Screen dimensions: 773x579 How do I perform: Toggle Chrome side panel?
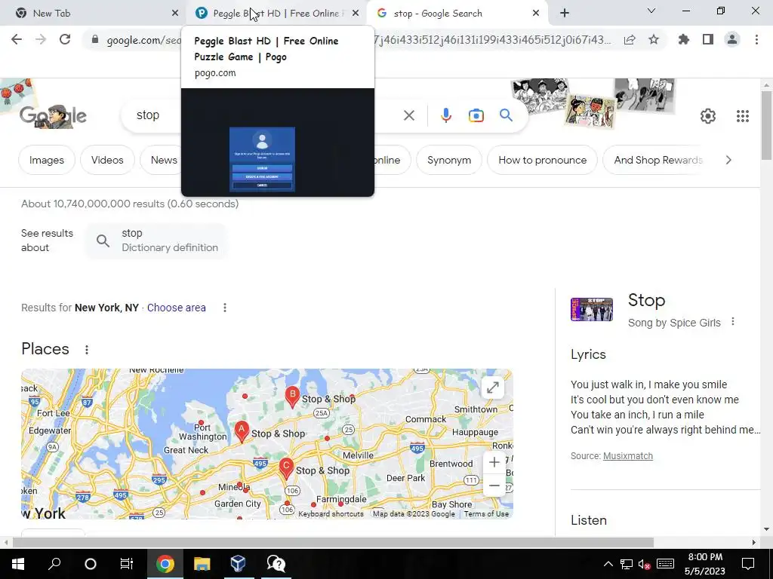[708, 39]
